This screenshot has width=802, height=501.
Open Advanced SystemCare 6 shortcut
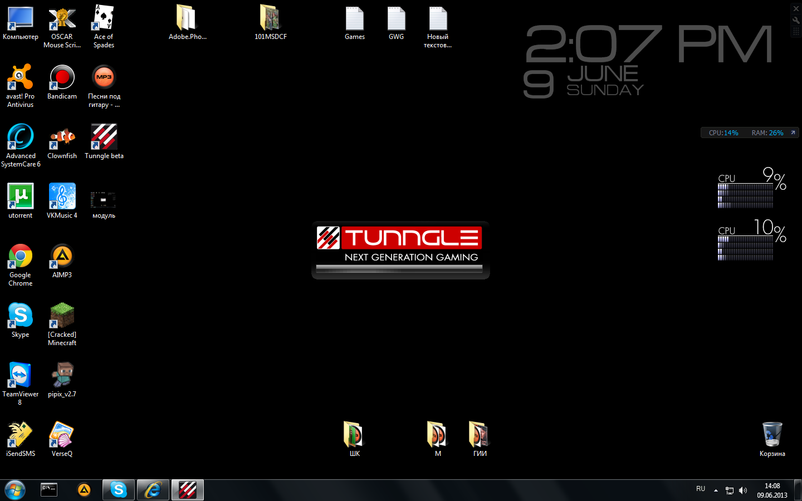(x=21, y=146)
